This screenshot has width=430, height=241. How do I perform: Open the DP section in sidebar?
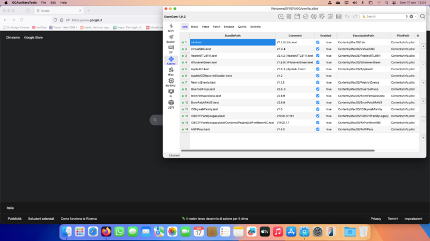pos(171,49)
